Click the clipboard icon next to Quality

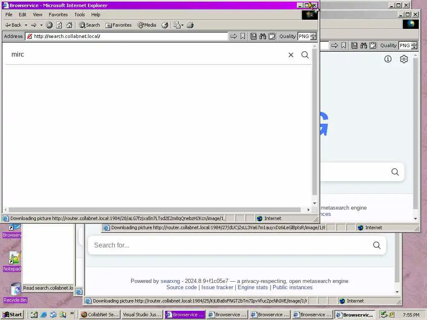(x=272, y=36)
